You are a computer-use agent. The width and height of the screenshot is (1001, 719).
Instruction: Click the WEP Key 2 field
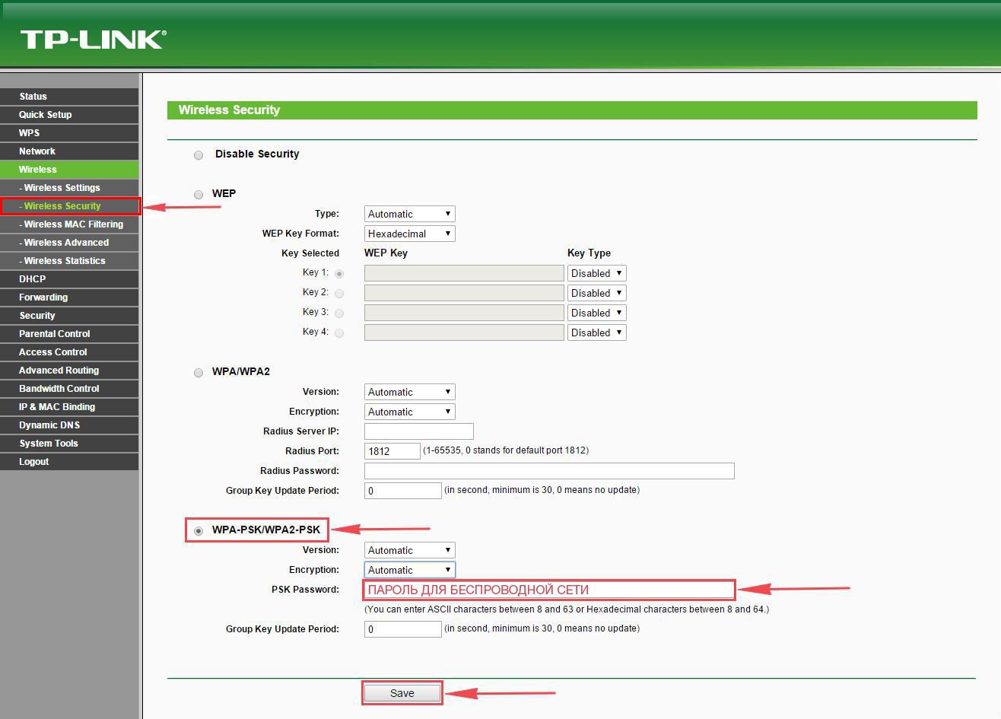[464, 293]
